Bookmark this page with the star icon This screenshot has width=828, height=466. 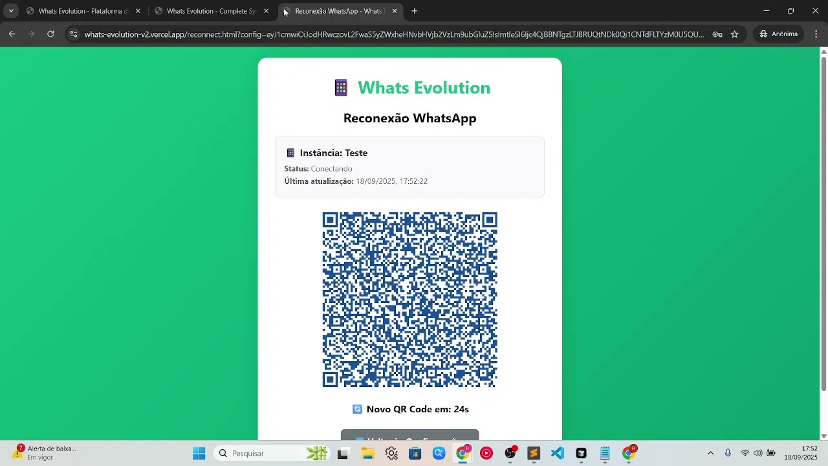pyautogui.click(x=734, y=34)
